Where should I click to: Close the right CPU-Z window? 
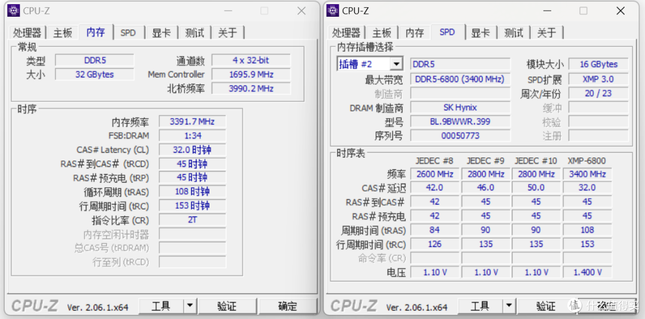point(621,11)
